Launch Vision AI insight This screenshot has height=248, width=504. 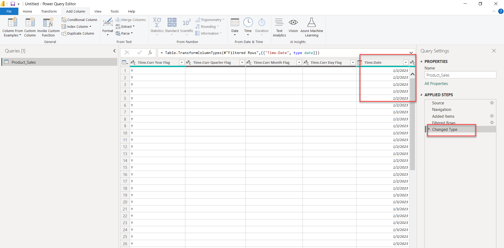pos(293,25)
